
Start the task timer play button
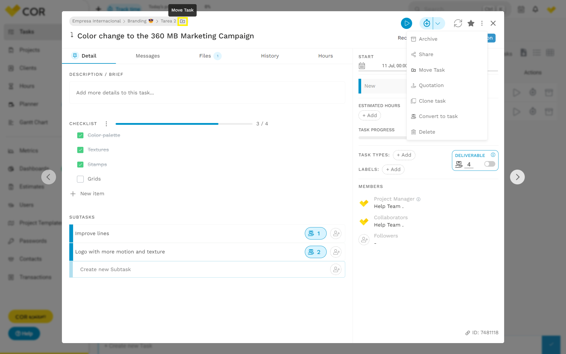point(406,23)
